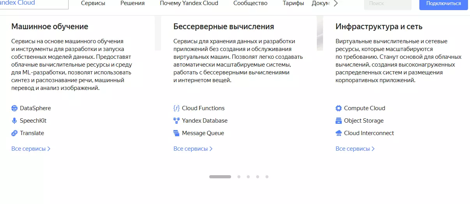Open Все сервисы under Инфраструктура и сеть
The width and height of the screenshot is (470, 204).
[355, 149]
